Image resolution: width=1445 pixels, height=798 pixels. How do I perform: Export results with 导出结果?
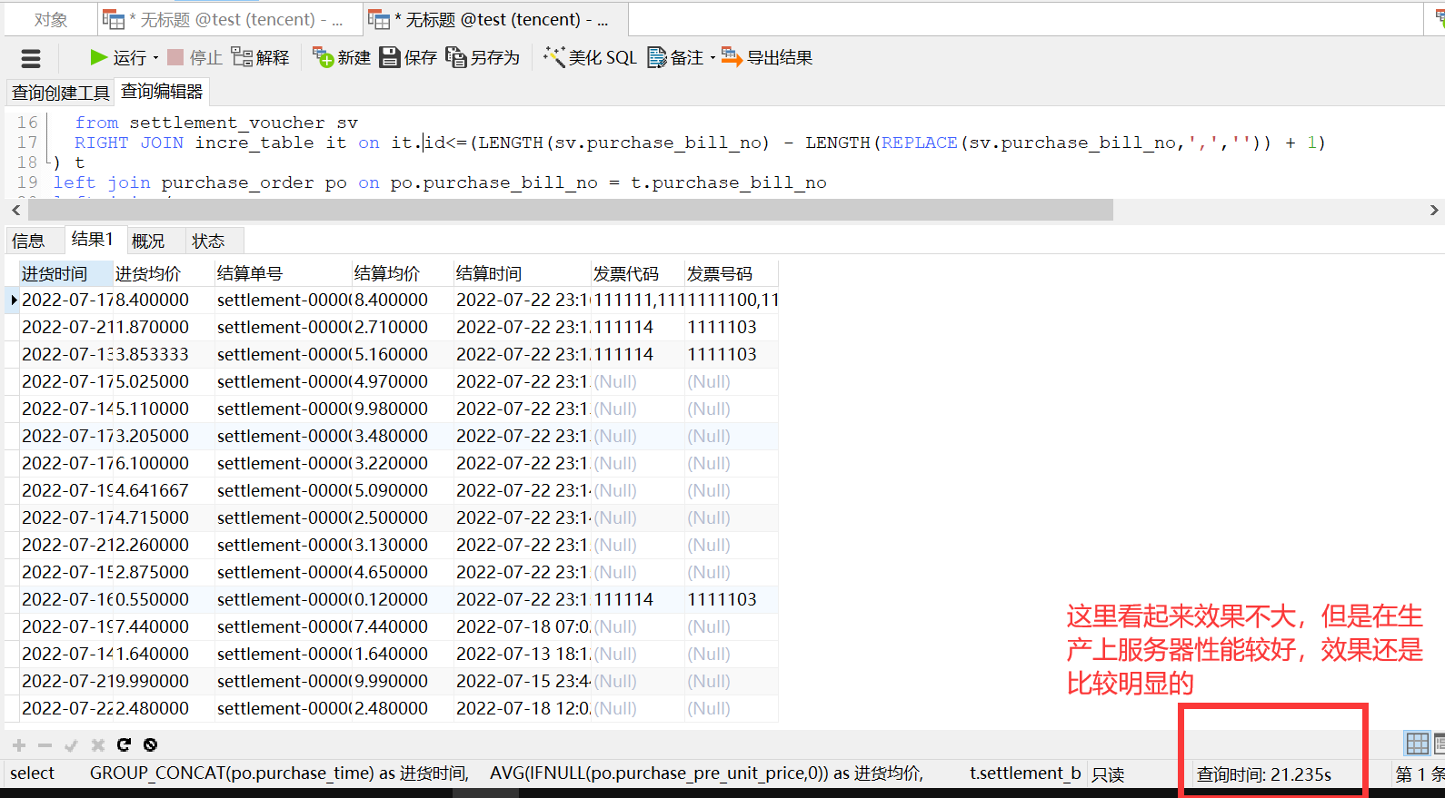[767, 58]
